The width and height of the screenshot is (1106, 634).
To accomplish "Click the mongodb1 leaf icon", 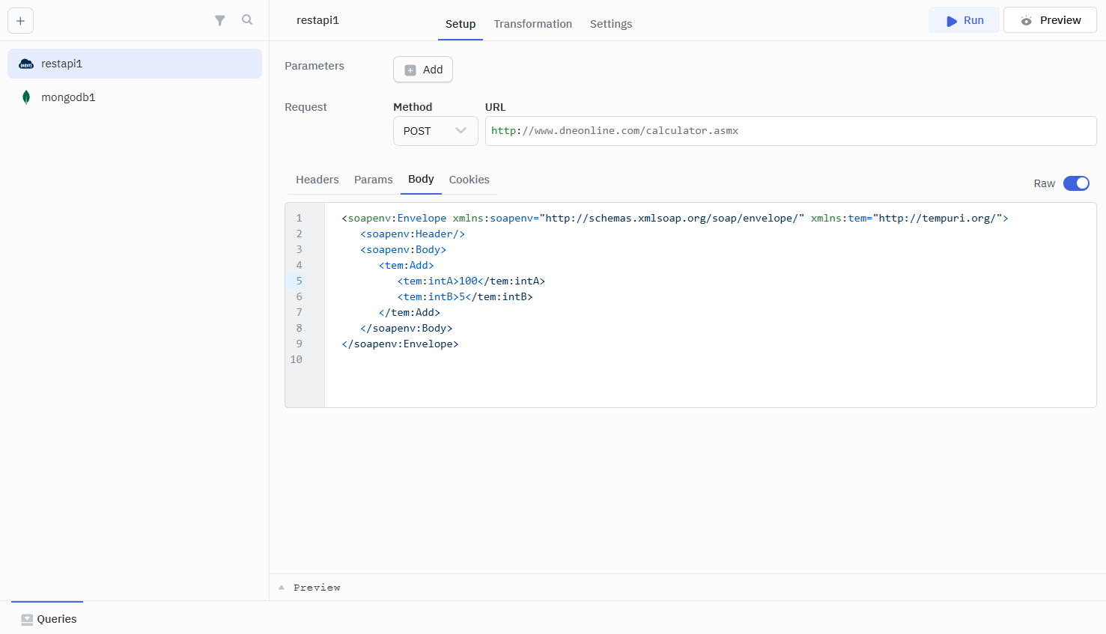I will pyautogui.click(x=26, y=97).
